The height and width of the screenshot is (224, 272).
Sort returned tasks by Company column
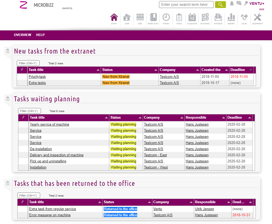(x=173, y=202)
